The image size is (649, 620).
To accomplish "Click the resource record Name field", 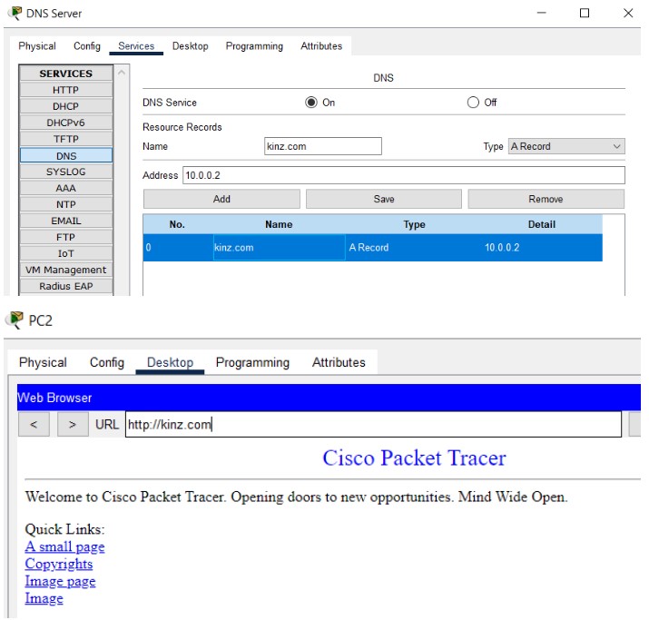I will pyautogui.click(x=323, y=146).
